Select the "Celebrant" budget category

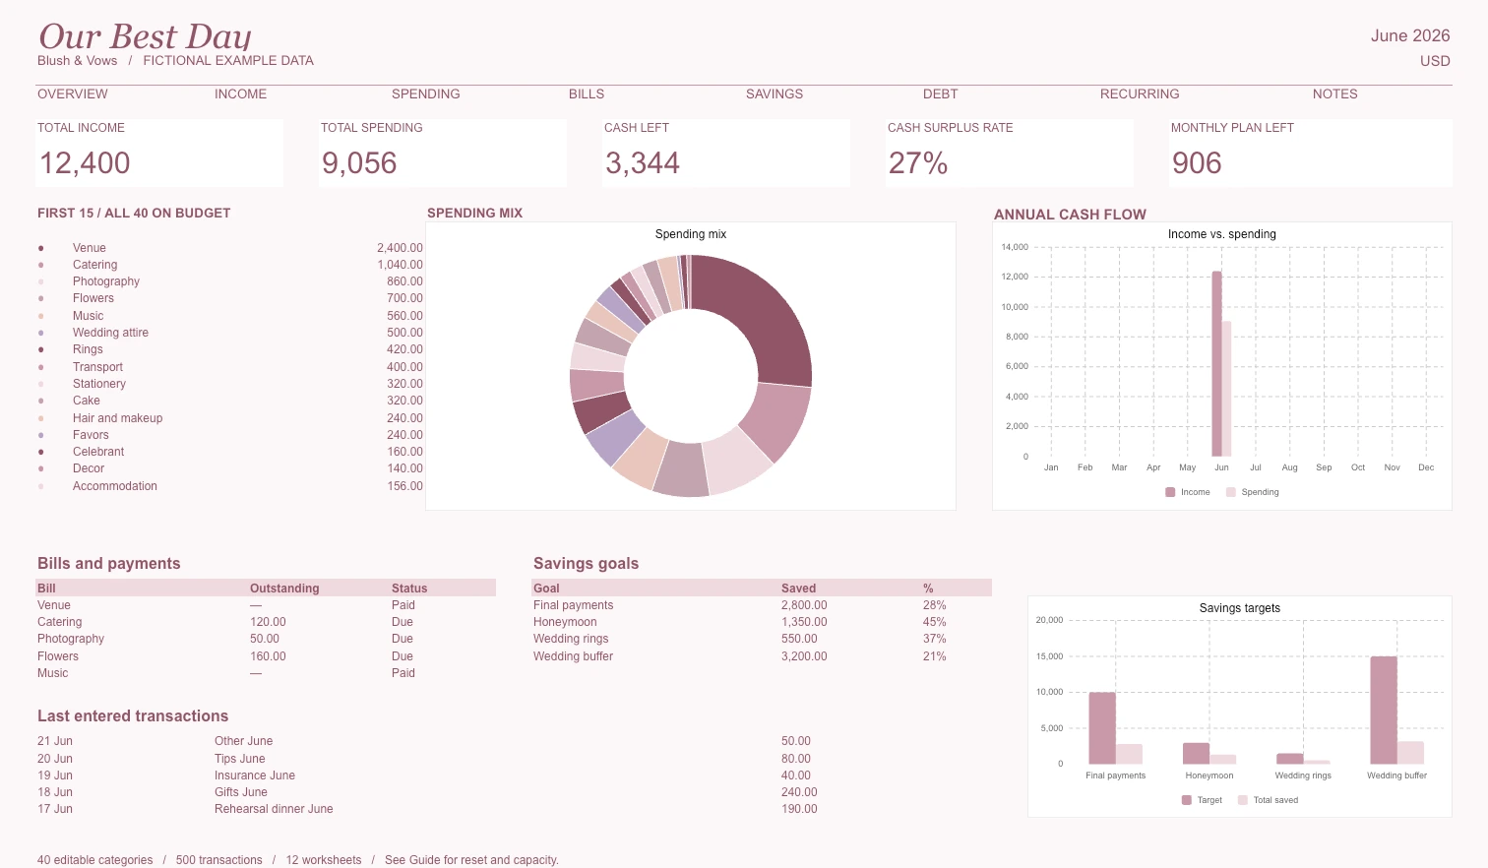click(x=98, y=452)
